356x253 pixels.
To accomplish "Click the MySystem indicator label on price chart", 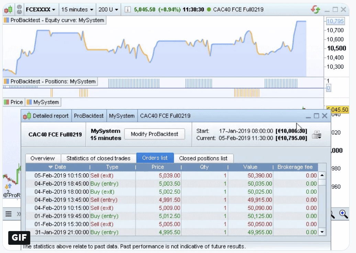I will point(43,102).
